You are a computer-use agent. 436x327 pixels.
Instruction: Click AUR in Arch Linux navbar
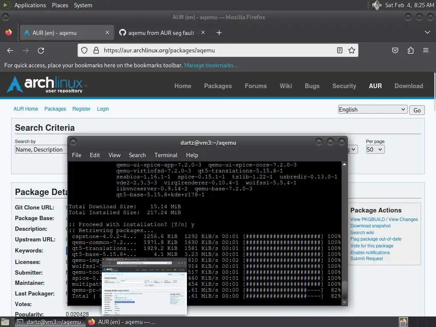click(x=375, y=86)
